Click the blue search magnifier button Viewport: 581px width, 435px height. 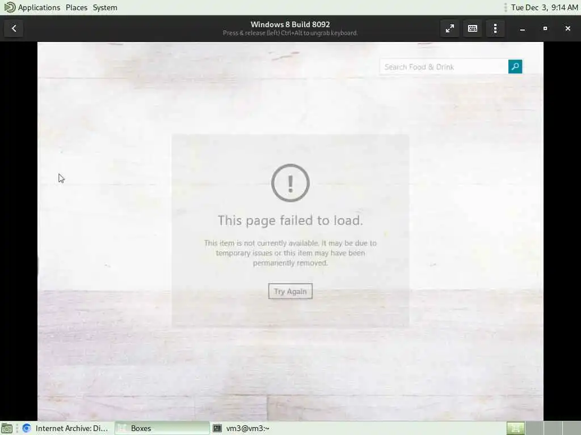click(515, 67)
